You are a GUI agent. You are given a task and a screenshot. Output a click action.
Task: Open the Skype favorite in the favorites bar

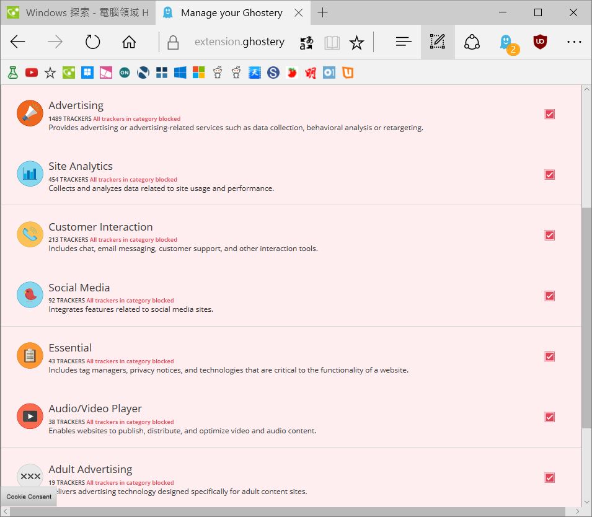(x=273, y=72)
